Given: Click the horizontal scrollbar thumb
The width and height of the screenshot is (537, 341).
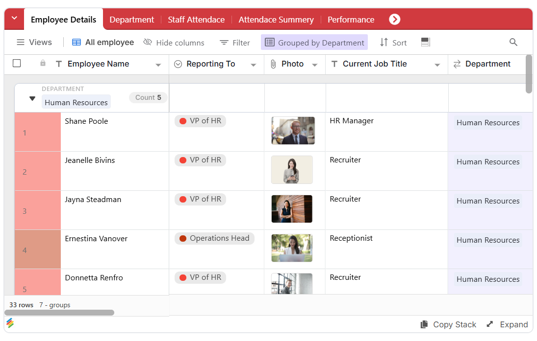Looking at the screenshot, I should pyautogui.click(x=59, y=313).
